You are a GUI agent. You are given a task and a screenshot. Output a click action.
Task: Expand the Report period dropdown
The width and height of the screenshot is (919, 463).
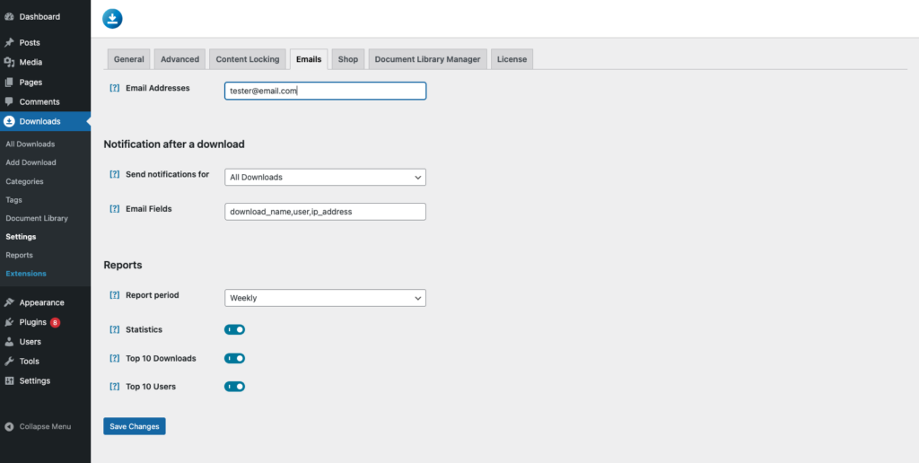point(325,298)
